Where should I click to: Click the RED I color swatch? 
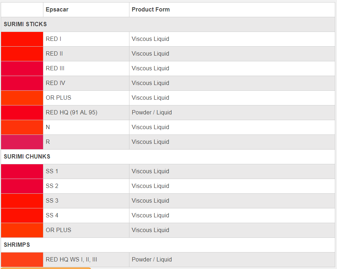22,39
